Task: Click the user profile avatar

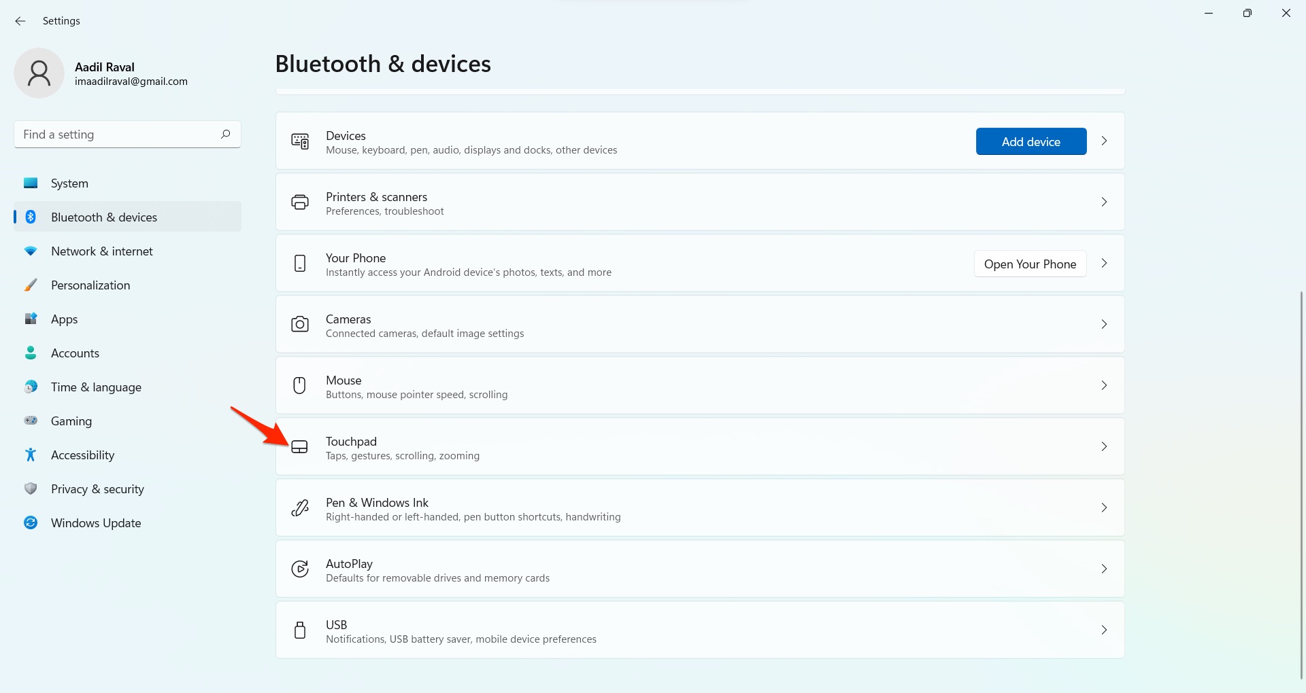Action: point(39,73)
